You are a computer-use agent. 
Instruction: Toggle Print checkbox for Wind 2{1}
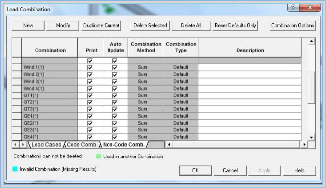pyautogui.click(x=90, y=75)
